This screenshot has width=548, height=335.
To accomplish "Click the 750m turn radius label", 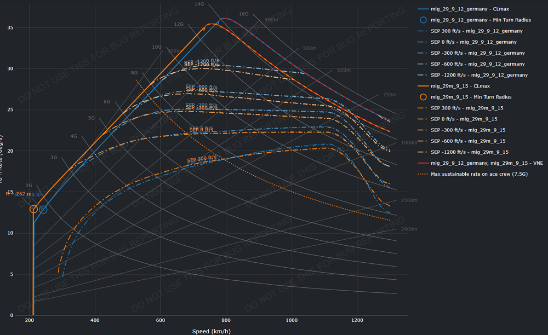I will [389, 95].
